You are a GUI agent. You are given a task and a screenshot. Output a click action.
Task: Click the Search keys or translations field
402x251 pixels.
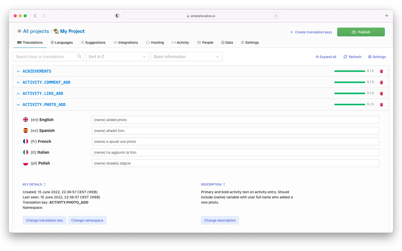click(x=48, y=56)
